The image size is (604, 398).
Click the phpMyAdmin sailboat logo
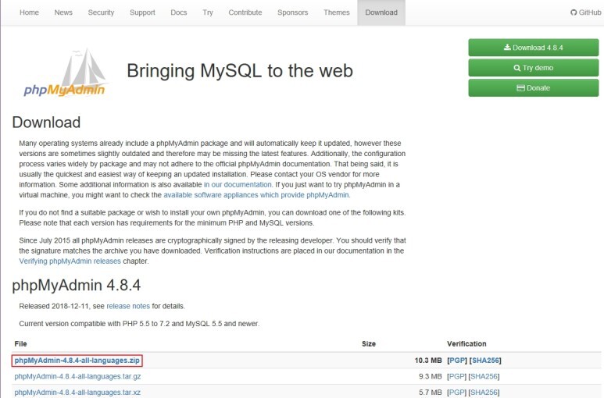tap(65, 73)
